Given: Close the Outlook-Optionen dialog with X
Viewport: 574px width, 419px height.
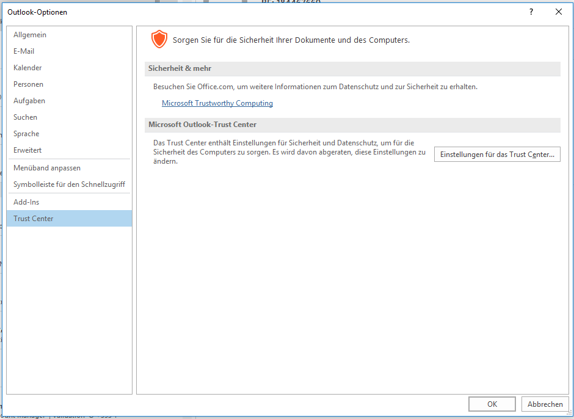Looking at the screenshot, I should coord(558,12).
